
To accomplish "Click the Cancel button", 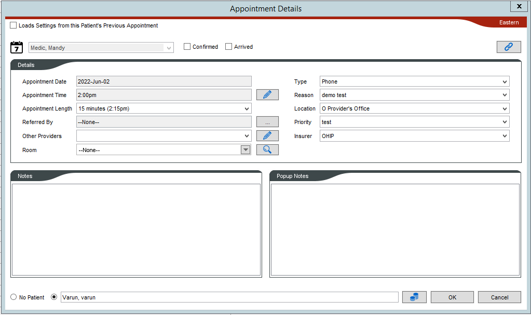I will point(499,297).
